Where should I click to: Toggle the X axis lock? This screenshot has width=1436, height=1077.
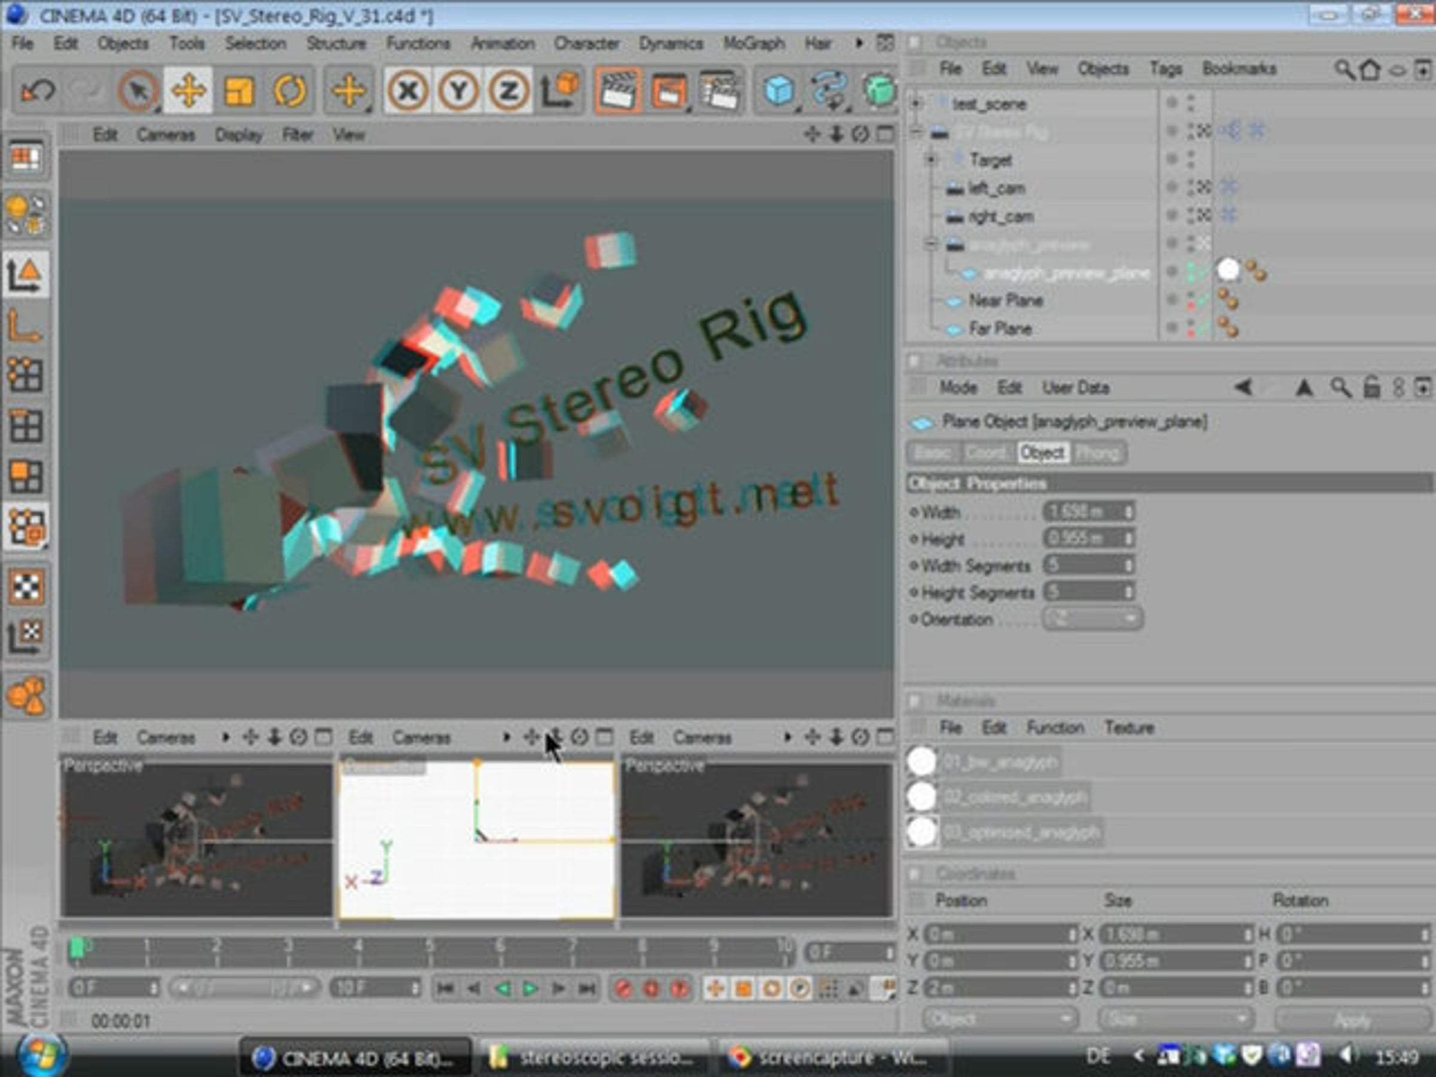(x=407, y=90)
